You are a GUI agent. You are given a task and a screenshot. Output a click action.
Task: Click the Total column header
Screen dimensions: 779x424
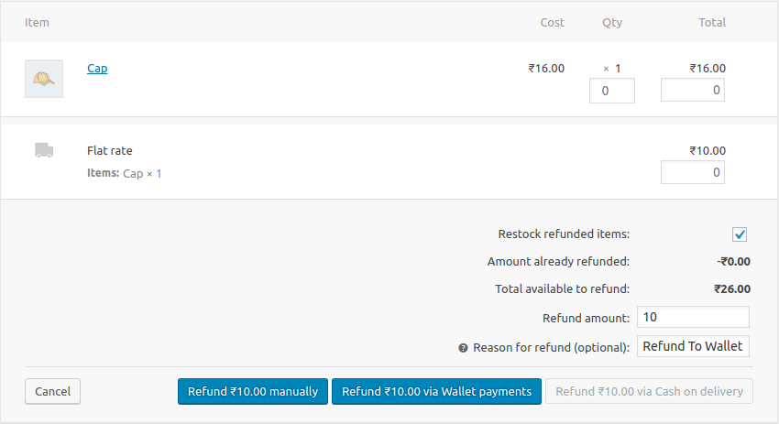click(x=711, y=22)
